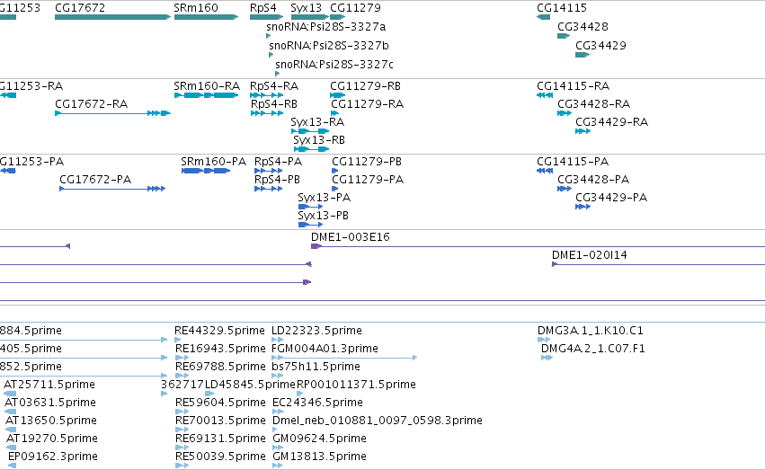The image size is (765, 470).
Task: Open the SRm160 gene feature
Action: (x=206, y=17)
